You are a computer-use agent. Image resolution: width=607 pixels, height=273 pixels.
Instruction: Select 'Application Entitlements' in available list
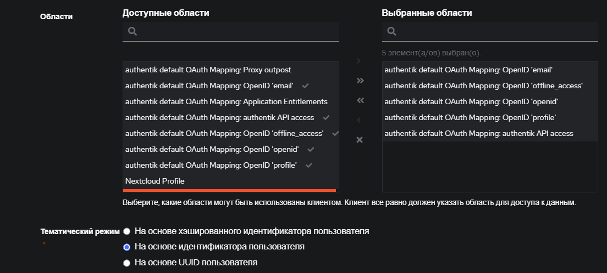coord(226,102)
